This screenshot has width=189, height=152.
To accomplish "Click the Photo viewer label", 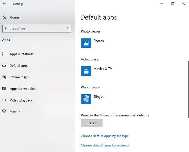I will click(90, 32).
